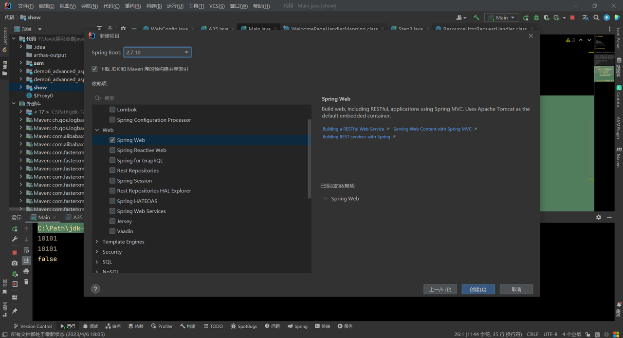Open the Version Control tool window
Screen dimensions: 623x338
click(33, 326)
